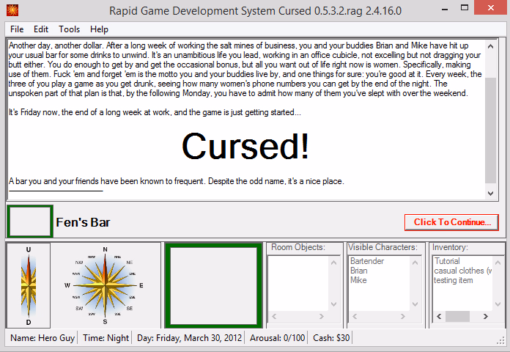The image size is (510, 352).
Task: Click the main text vertical scrollbar thumb
Action: coord(491,131)
